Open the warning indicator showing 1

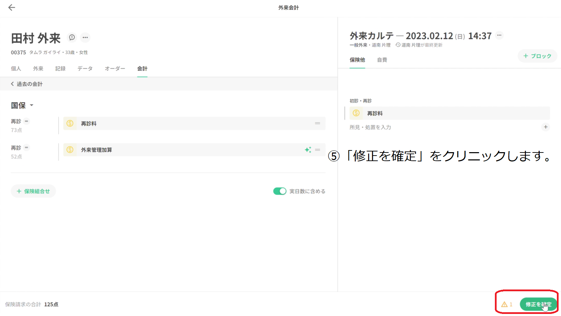(x=507, y=304)
